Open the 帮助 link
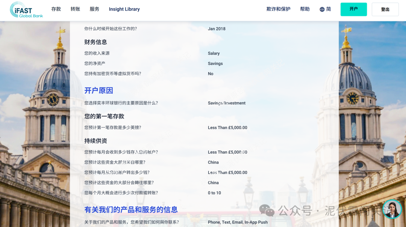The width and height of the screenshot is (406, 227). (305, 9)
